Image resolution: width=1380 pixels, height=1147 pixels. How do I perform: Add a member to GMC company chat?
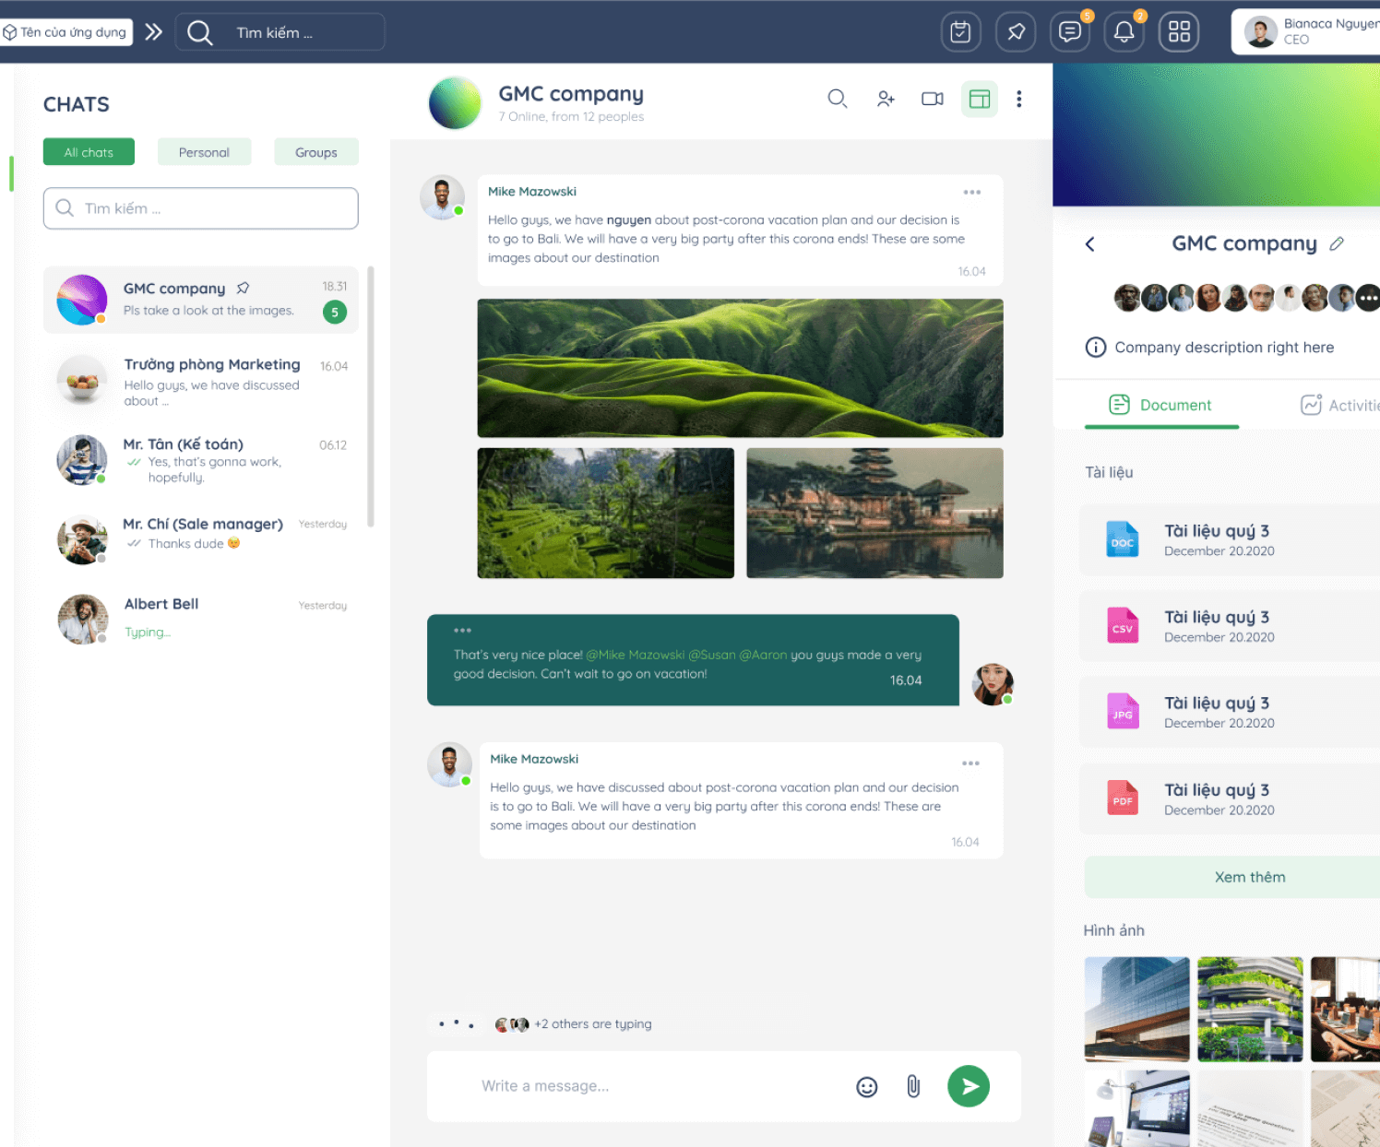[885, 99]
